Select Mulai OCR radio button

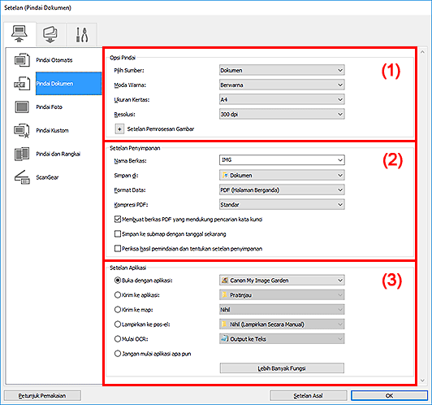click(x=118, y=339)
